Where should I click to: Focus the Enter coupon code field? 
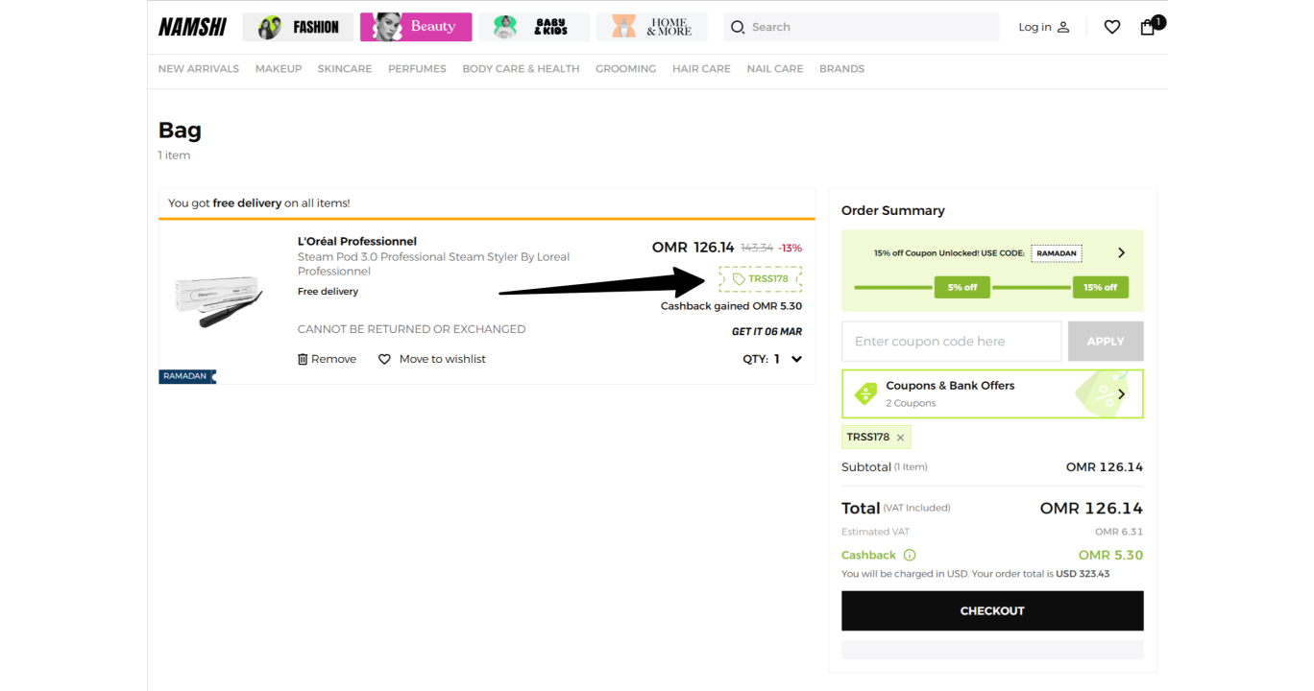[x=952, y=341]
